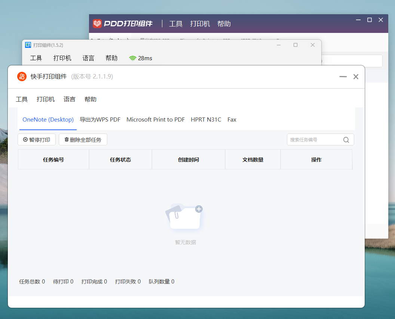Click the PDD heart logo icon
The width and height of the screenshot is (395, 319).
click(97, 24)
